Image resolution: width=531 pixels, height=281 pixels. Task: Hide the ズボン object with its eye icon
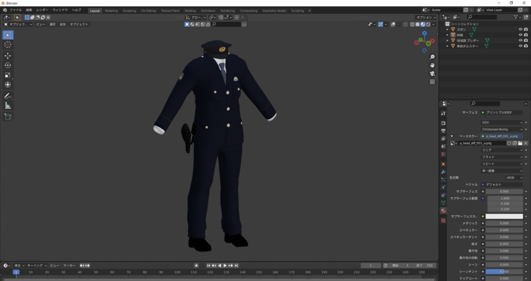pyautogui.click(x=521, y=30)
